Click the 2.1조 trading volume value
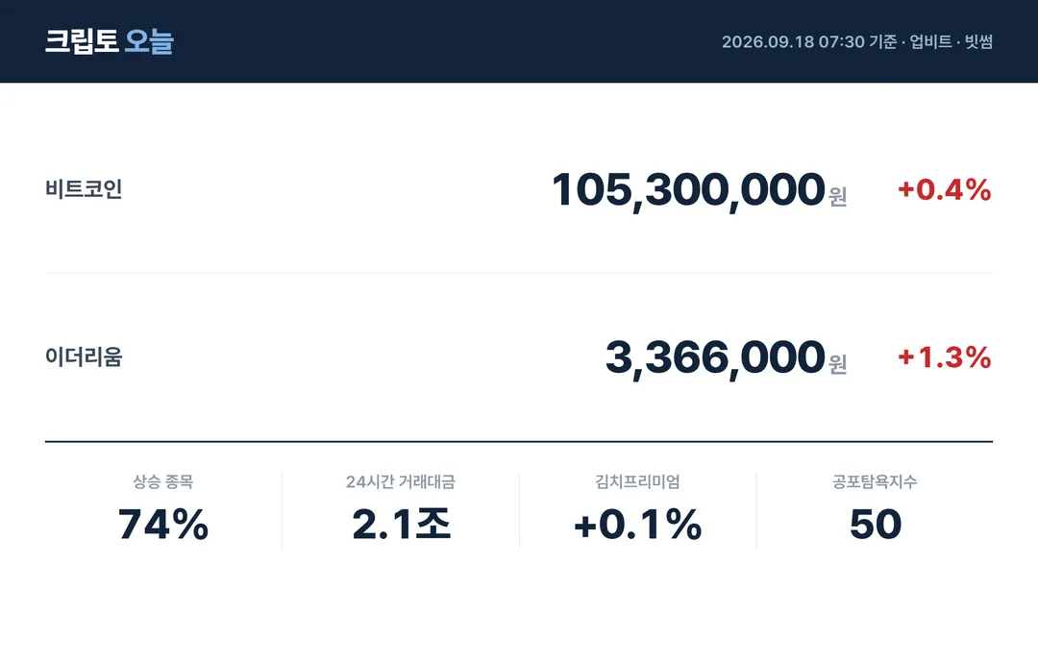Viewport: 1038px width, 663px height. coord(401,524)
